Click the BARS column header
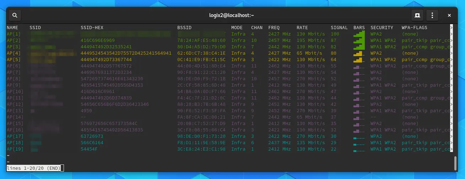 click(359, 28)
